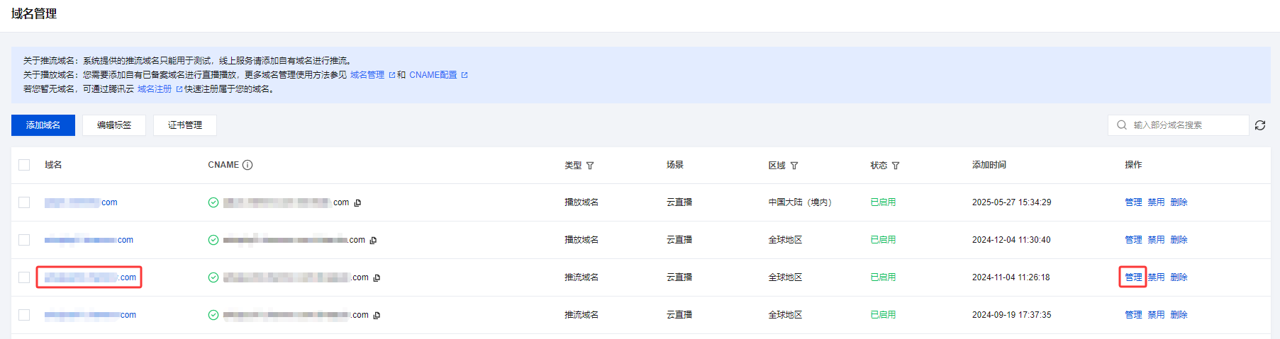
Task: Toggle the select-all checkbox in table header
Action: pyautogui.click(x=24, y=165)
